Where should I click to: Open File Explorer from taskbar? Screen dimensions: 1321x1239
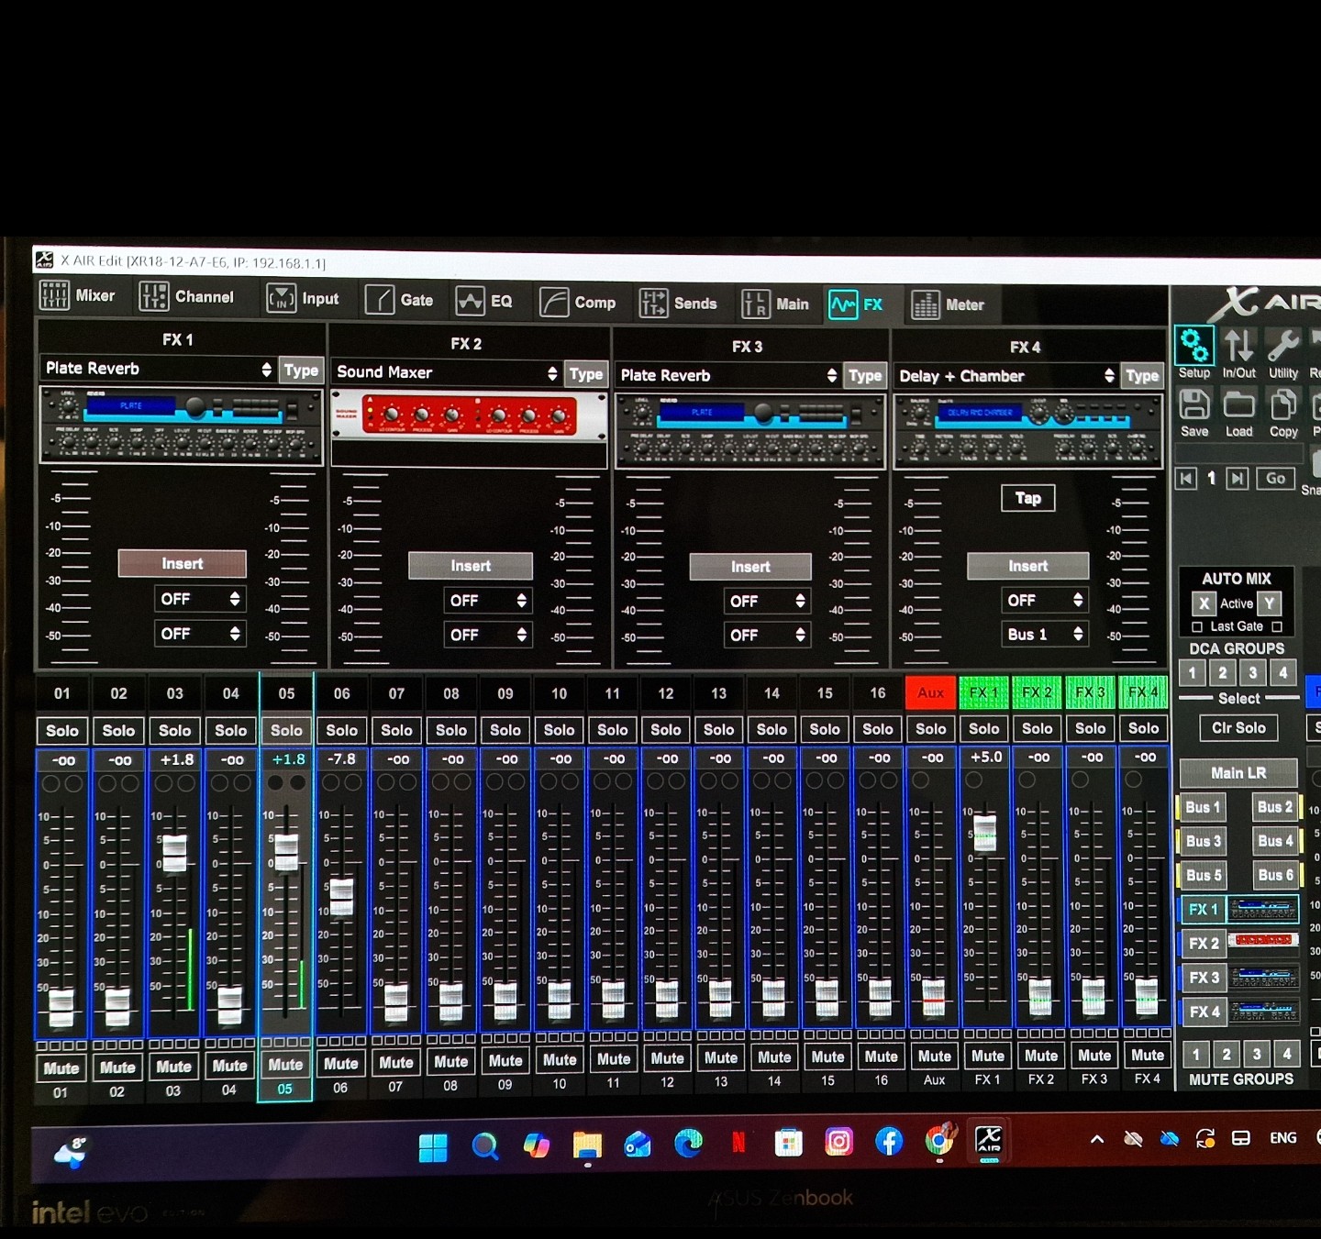click(x=587, y=1145)
